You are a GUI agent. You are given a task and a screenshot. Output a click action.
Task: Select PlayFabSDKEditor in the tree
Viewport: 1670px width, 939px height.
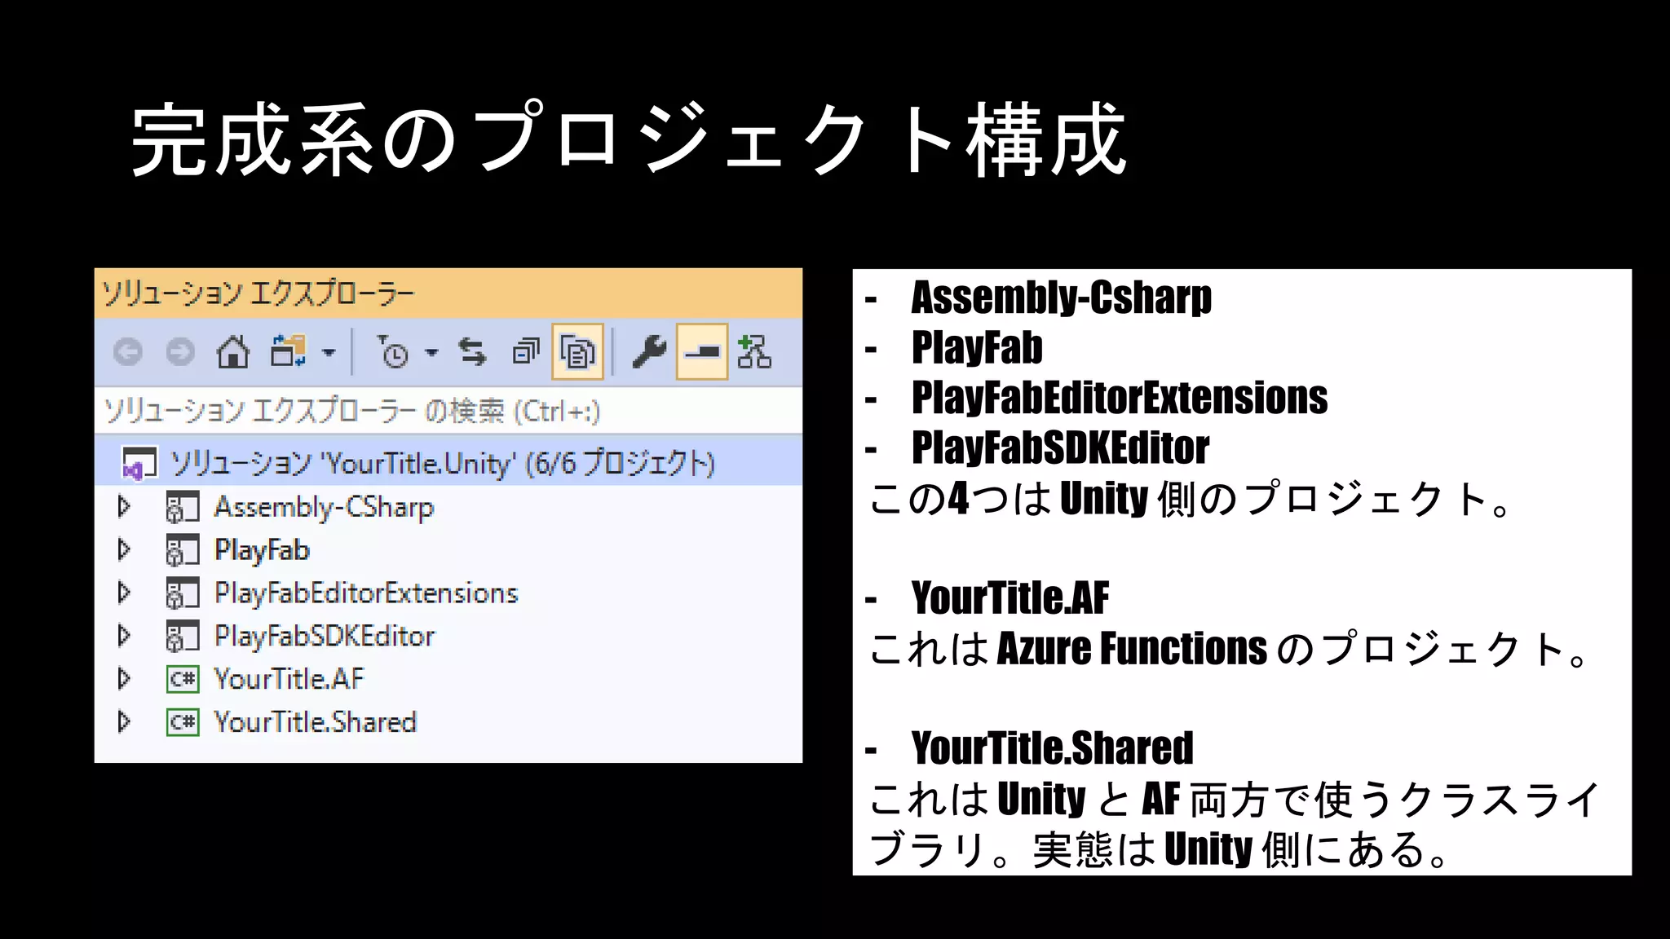click(325, 636)
